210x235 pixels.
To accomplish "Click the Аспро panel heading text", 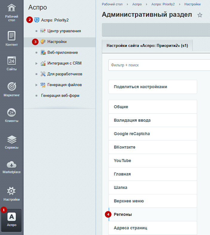I will [38, 7].
